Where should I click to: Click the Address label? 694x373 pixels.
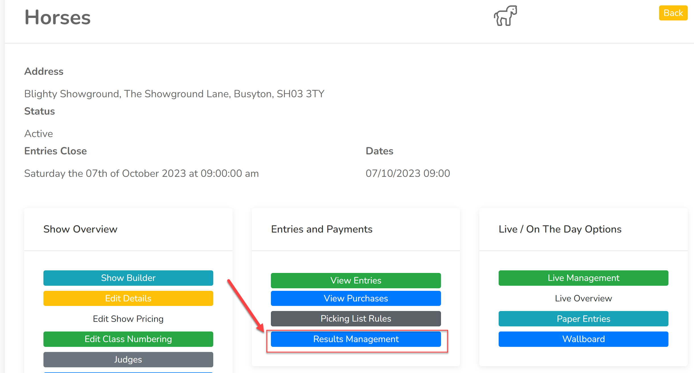coord(44,71)
